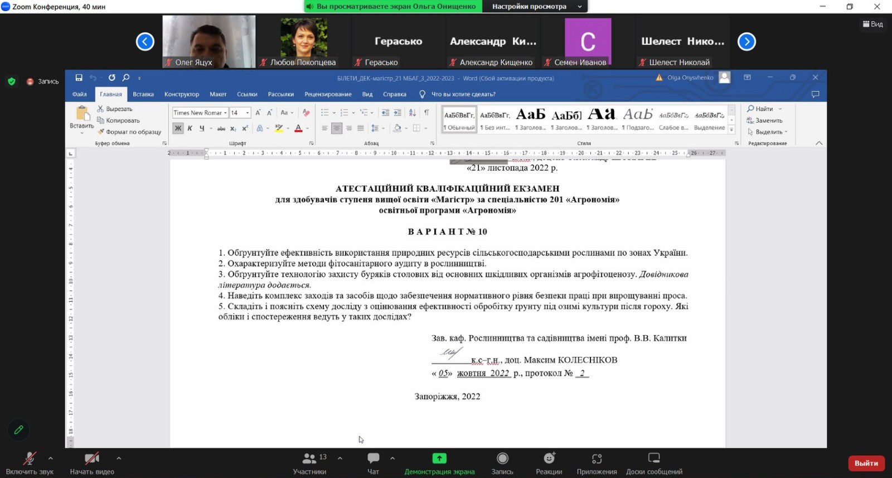Show next Zoom participants right arrow
The image size is (892, 478).
[x=746, y=42]
